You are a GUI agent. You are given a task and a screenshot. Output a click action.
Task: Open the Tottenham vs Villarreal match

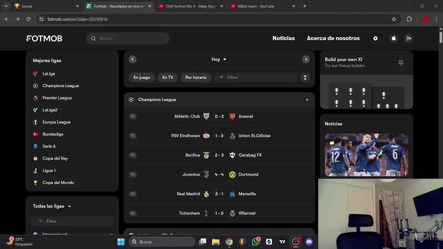[219, 213]
